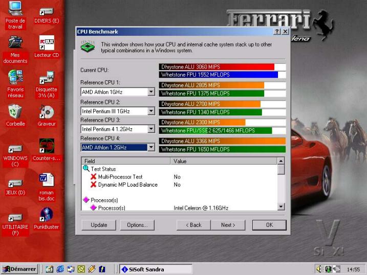Click the volume speaker tray icon
The height and width of the screenshot is (275, 367).
319,269
